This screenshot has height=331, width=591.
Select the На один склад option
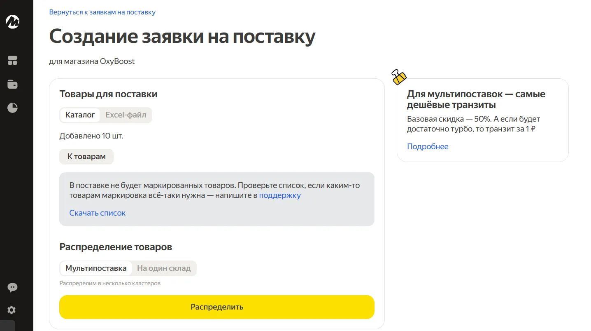pos(164,268)
